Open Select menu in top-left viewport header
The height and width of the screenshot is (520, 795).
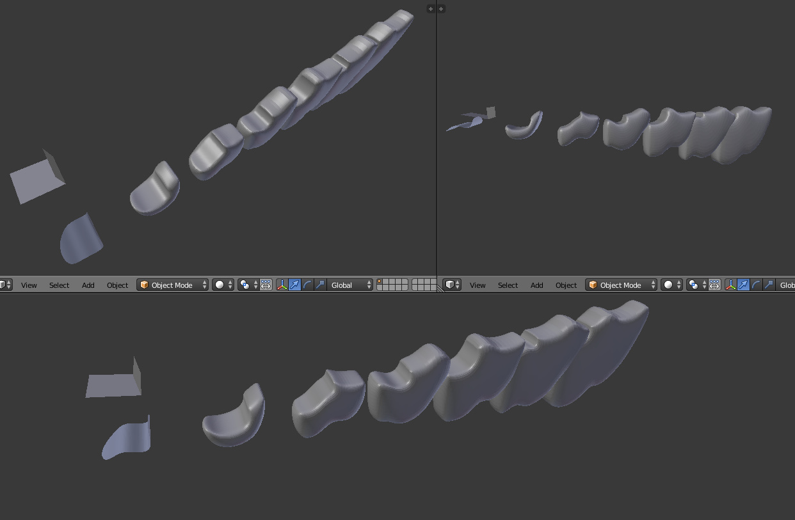59,285
